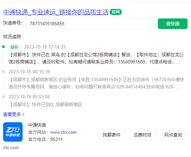
Task: Expand tracking history with 查看更多
Action: pyautogui.click(x=14, y=114)
